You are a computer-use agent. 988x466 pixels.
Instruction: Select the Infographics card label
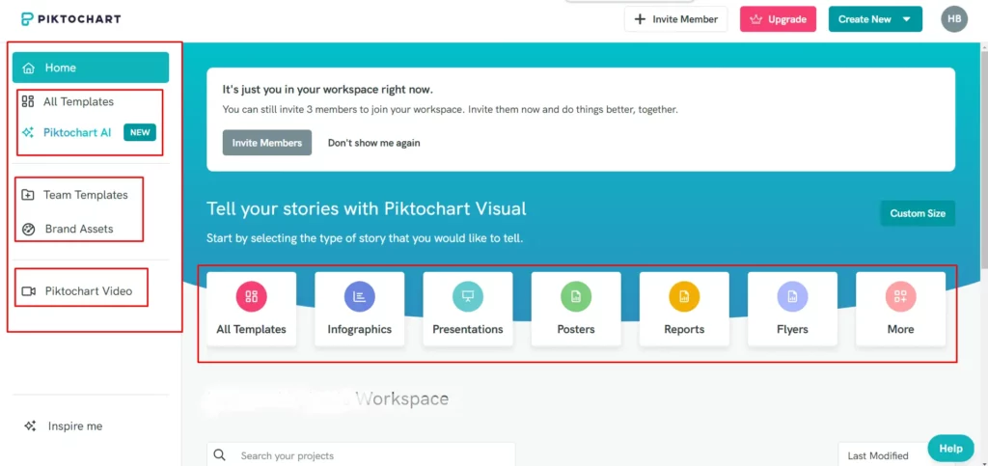coord(360,329)
